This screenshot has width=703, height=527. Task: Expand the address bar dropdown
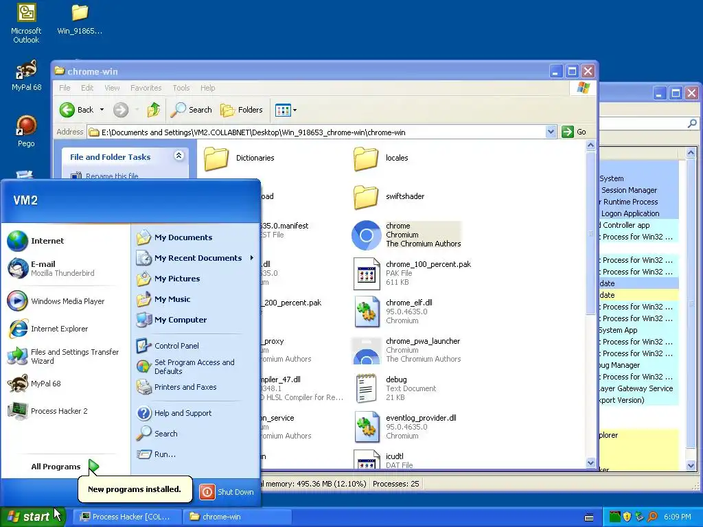tap(551, 132)
